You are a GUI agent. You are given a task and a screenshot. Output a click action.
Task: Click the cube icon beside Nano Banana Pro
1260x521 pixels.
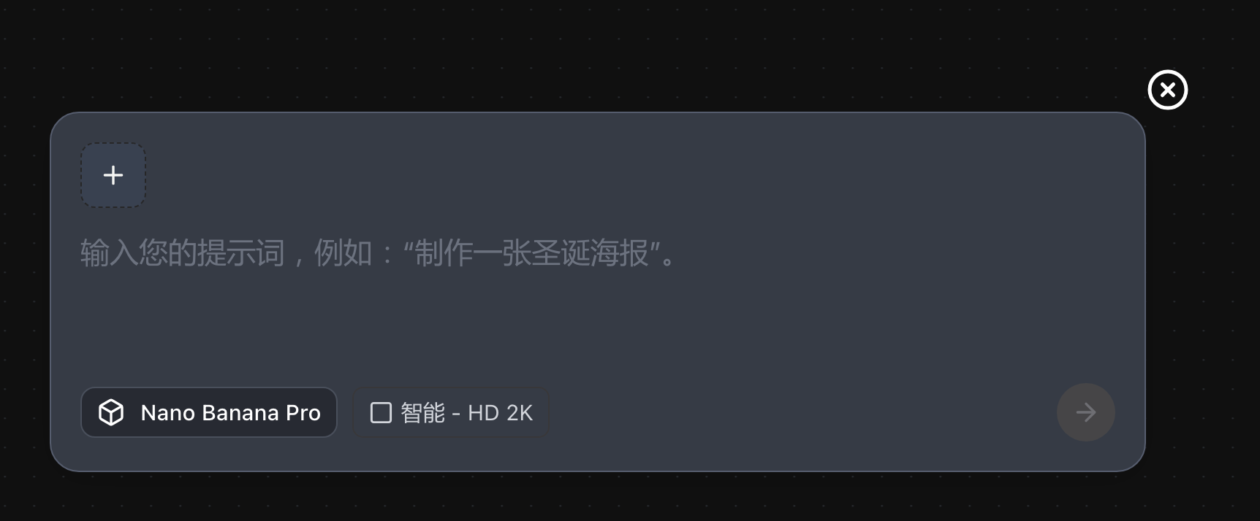click(111, 412)
